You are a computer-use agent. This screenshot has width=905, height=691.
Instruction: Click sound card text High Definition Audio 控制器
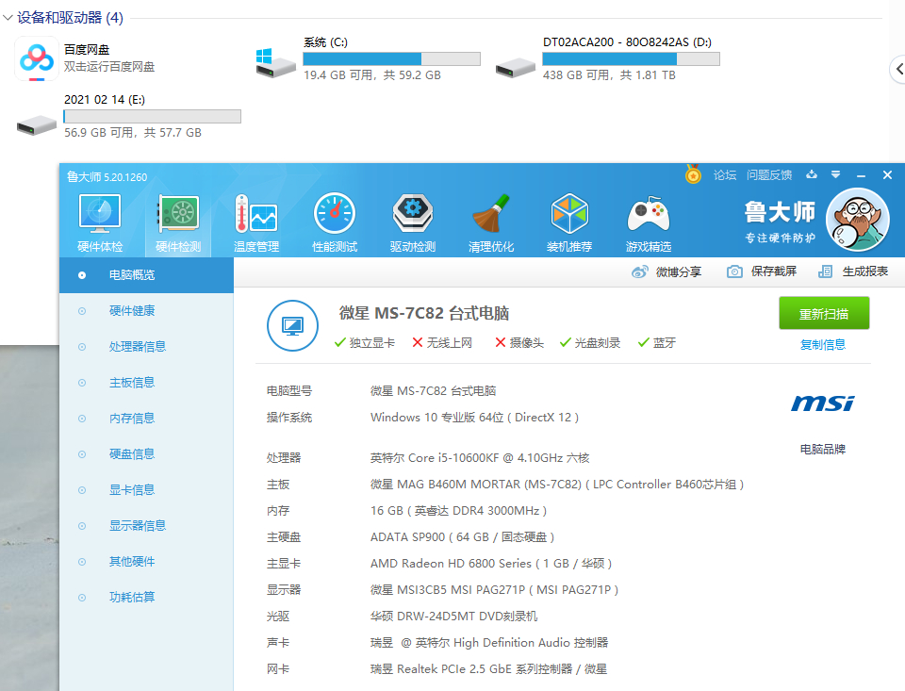coord(489,643)
